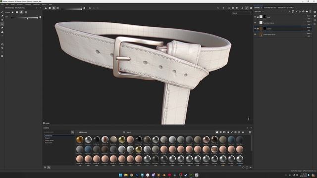Open blend mode dropdown of Leather layer
This screenshot has height=178, width=317.
[309, 28]
